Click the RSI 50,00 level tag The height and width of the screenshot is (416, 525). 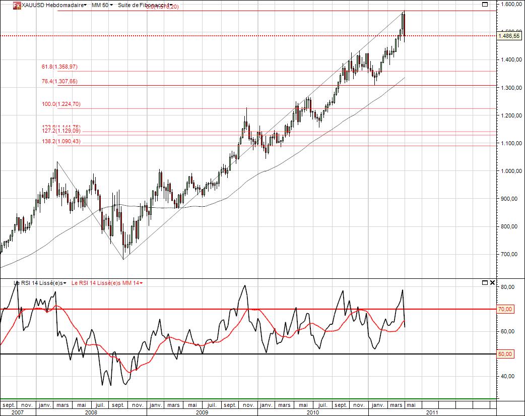[505, 354]
